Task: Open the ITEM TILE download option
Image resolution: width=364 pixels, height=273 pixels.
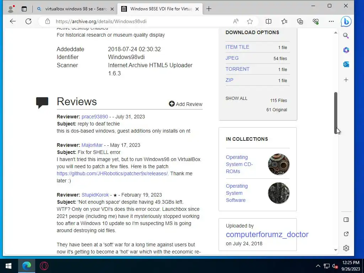Action: pos(237,47)
